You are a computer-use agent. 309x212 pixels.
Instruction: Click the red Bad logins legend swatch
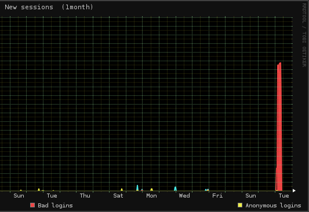(x=32, y=205)
